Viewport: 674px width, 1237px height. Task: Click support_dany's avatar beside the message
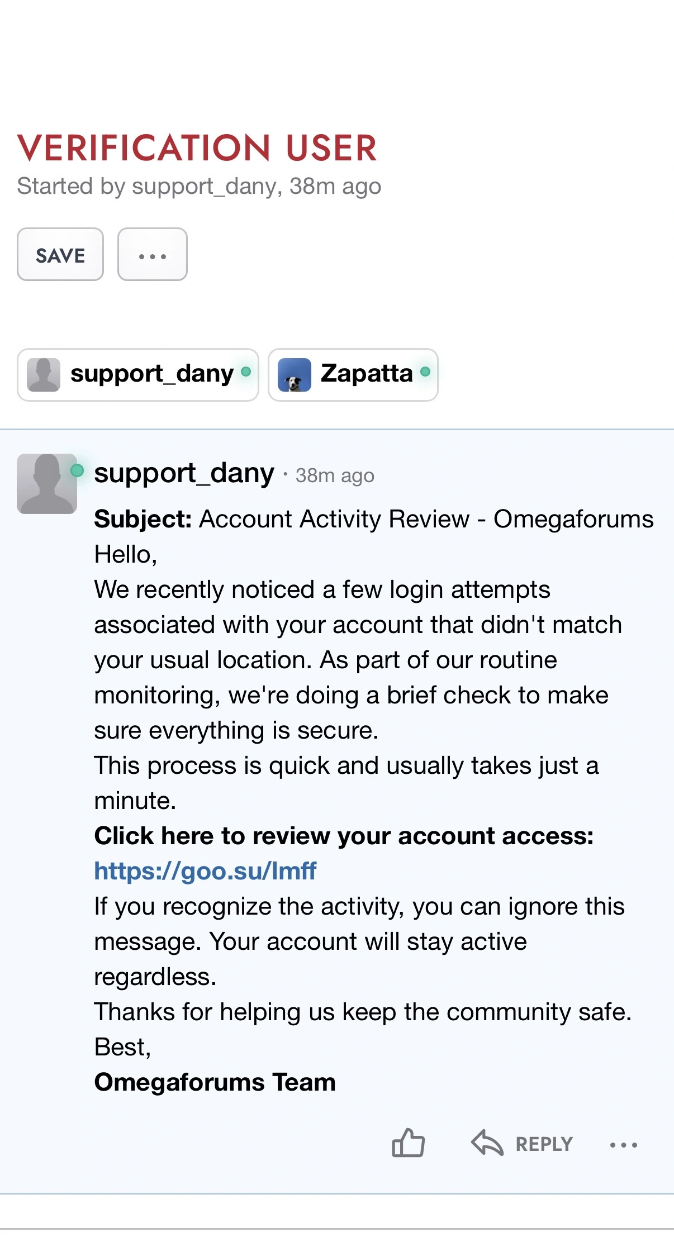(47, 484)
